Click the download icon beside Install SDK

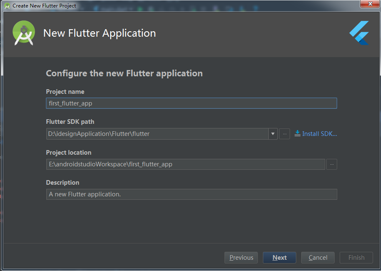coord(298,133)
